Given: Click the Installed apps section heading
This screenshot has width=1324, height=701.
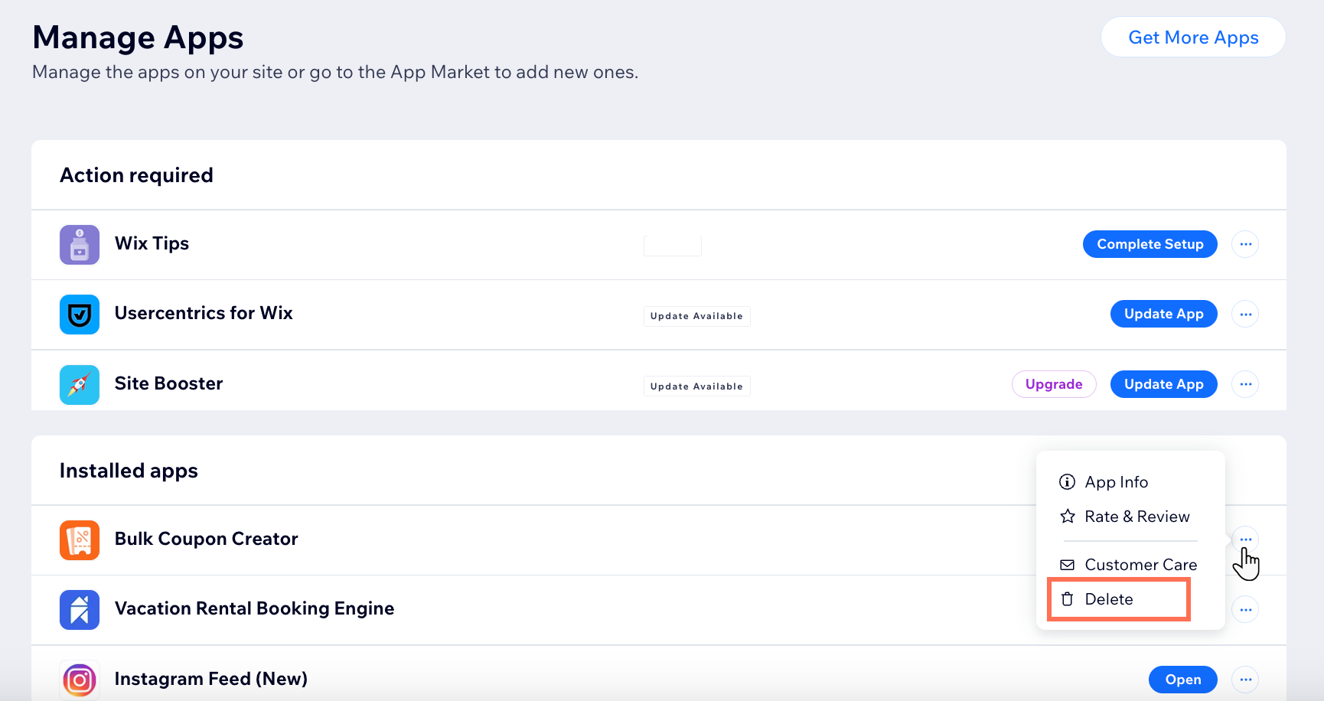Looking at the screenshot, I should [x=129, y=471].
